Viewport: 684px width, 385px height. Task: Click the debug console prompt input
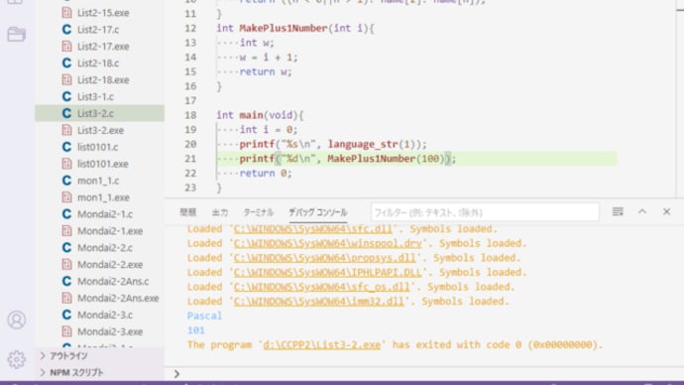tap(427, 374)
